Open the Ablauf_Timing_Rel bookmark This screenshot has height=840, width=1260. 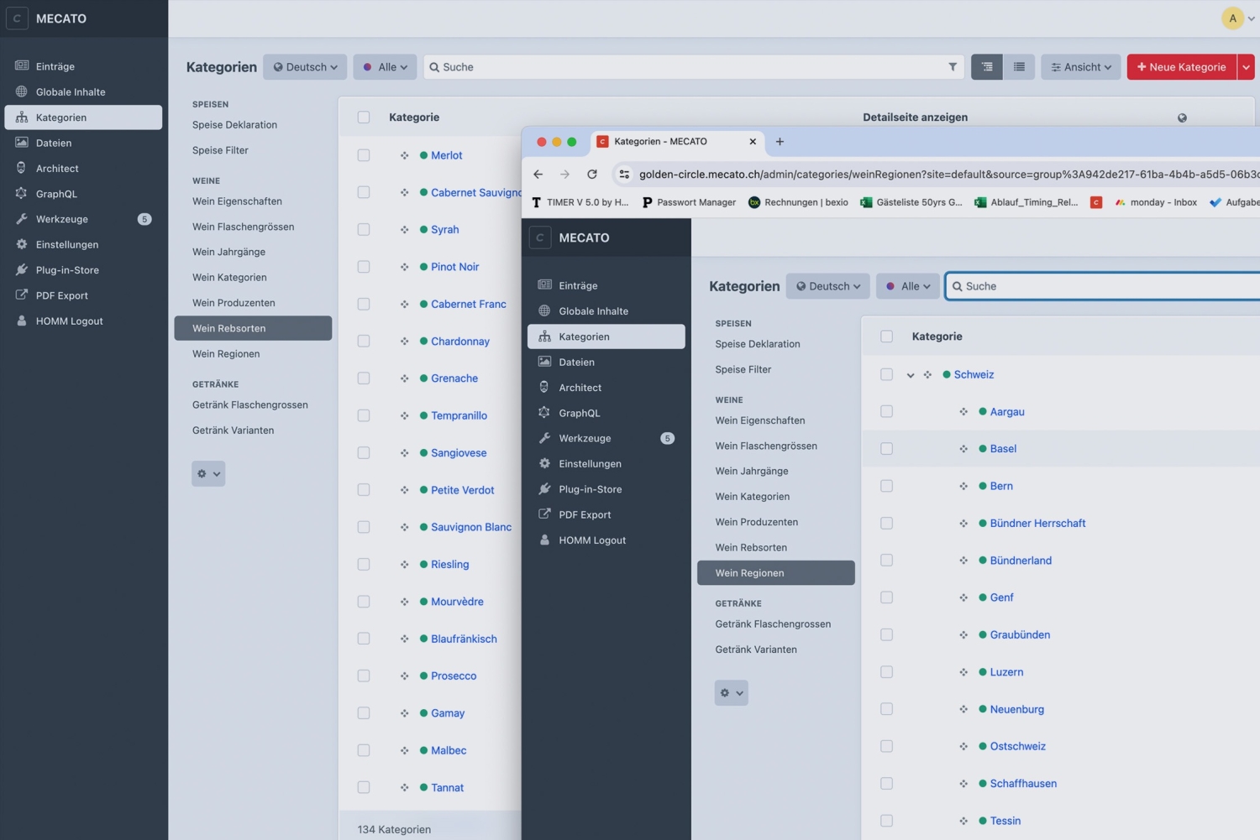coord(1026,202)
